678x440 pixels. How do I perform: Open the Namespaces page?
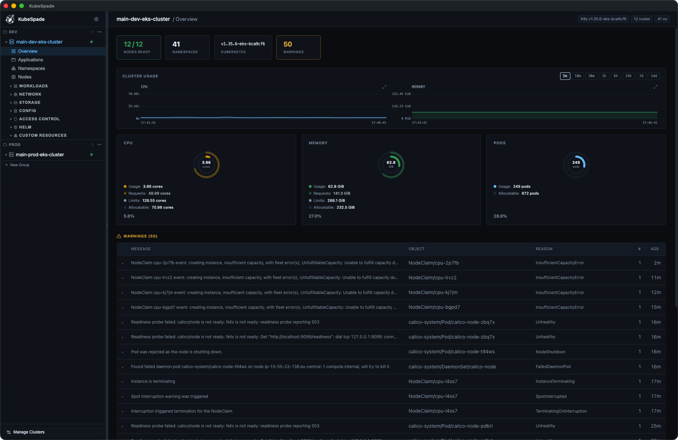tap(53, 68)
